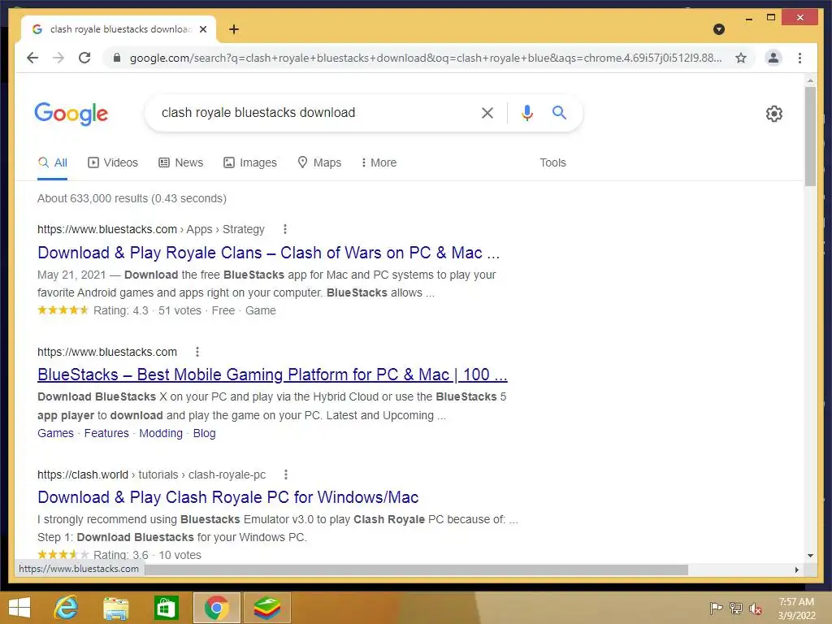This screenshot has width=832, height=624.
Task: Open the Windows Start button
Action: (19, 608)
